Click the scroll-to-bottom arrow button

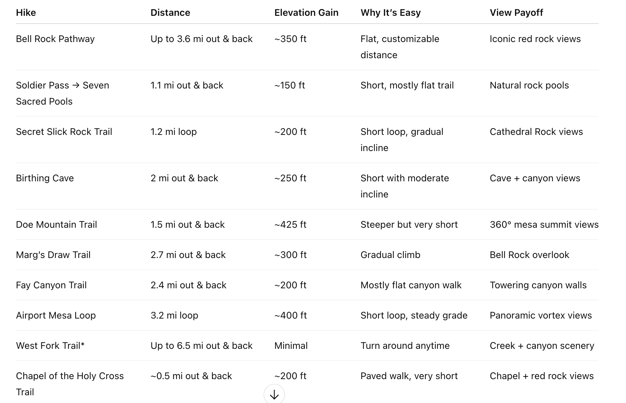pos(274,394)
